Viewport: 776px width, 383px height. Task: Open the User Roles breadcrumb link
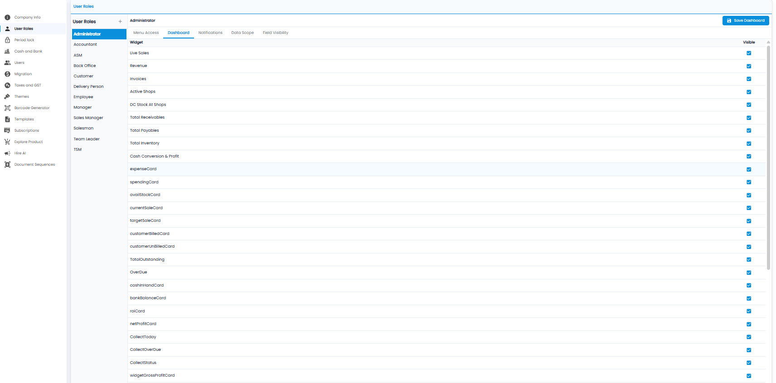[x=83, y=6]
